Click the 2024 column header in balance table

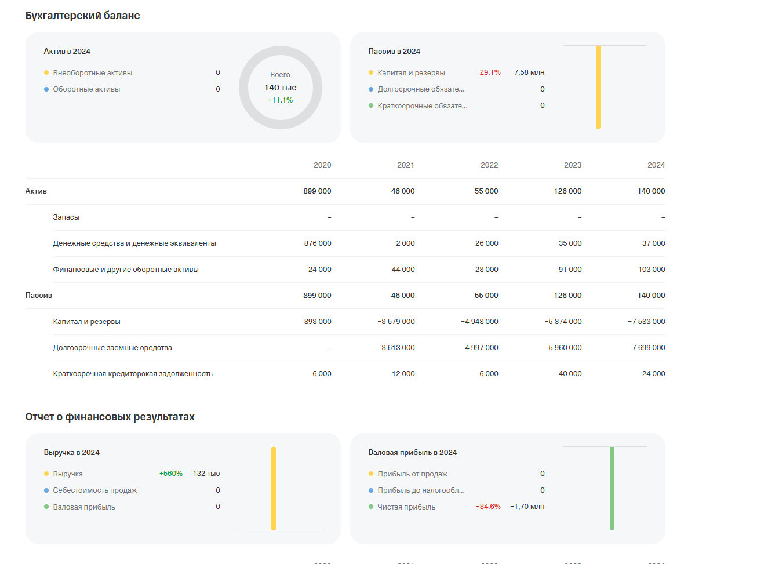coord(656,165)
